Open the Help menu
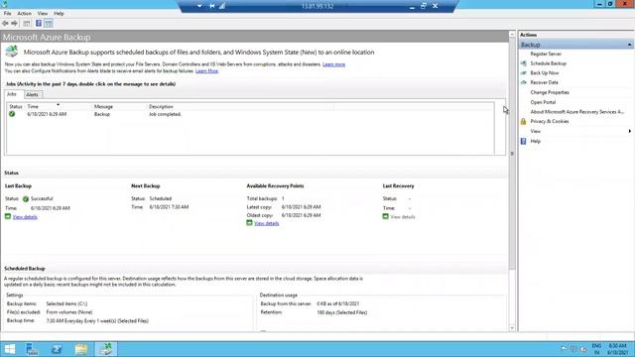Screen dimensions: 635x357 coord(59,13)
